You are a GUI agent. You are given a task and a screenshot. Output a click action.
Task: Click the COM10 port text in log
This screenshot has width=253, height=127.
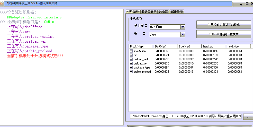click(x=49, y=22)
